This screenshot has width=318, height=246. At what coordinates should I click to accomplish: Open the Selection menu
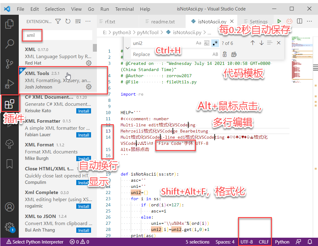(x=55, y=9)
